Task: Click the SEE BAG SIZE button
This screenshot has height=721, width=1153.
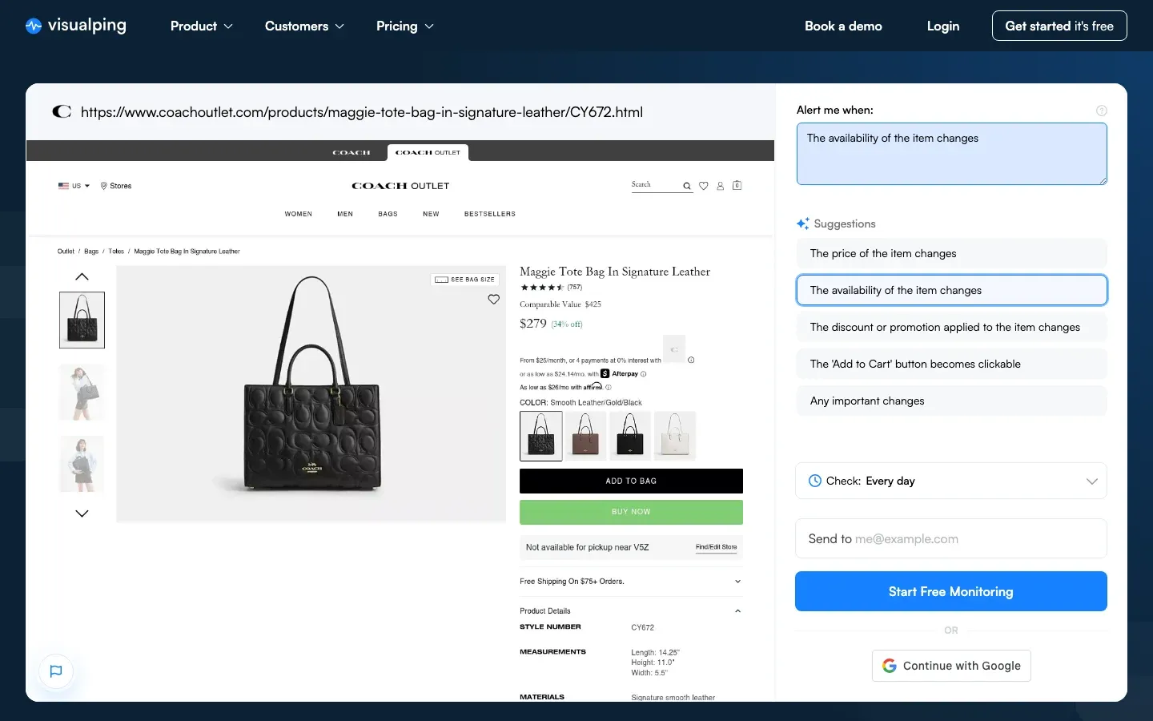Action: [464, 280]
